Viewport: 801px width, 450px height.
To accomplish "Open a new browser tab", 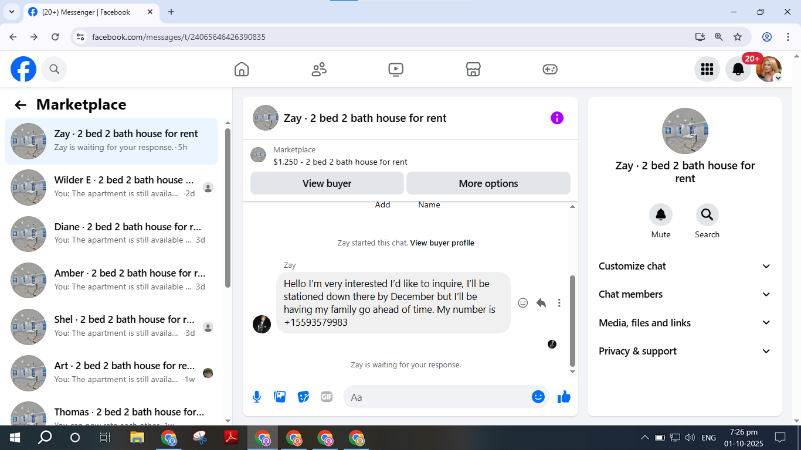I will (171, 12).
